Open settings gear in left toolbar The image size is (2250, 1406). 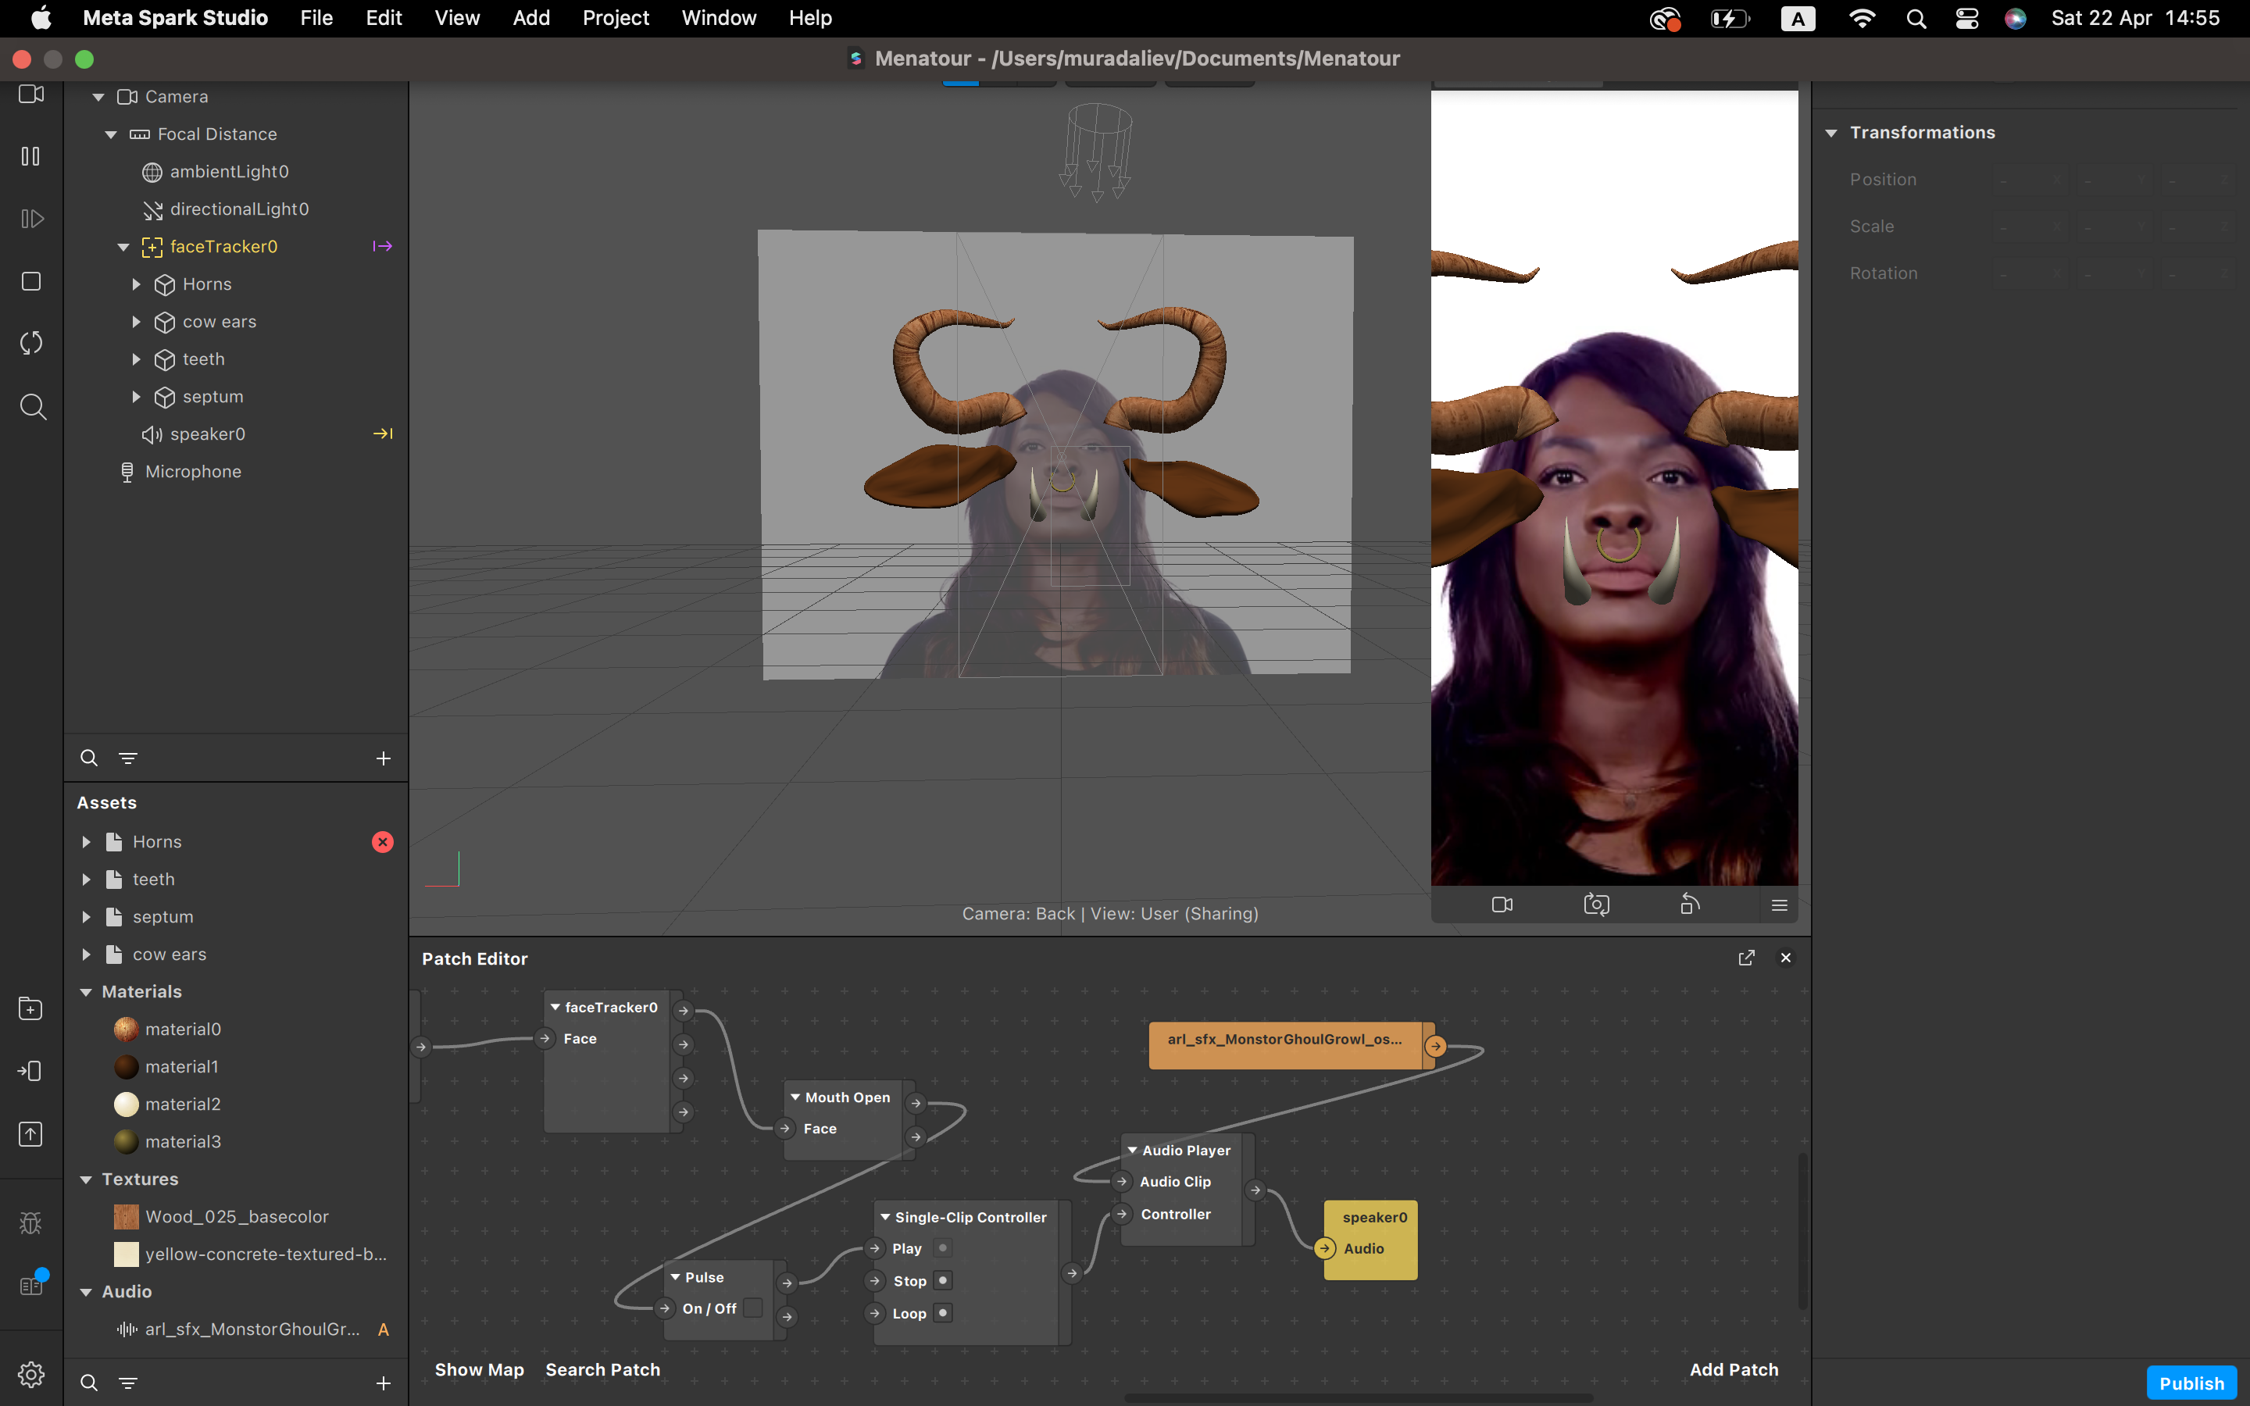30,1375
